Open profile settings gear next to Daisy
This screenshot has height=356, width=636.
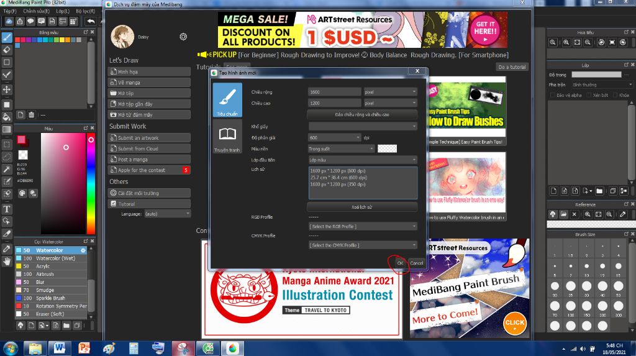[x=183, y=37]
